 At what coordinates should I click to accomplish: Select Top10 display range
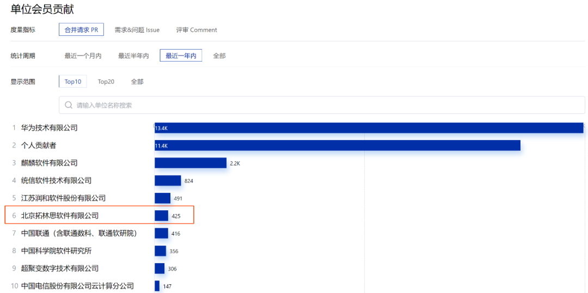click(x=73, y=81)
